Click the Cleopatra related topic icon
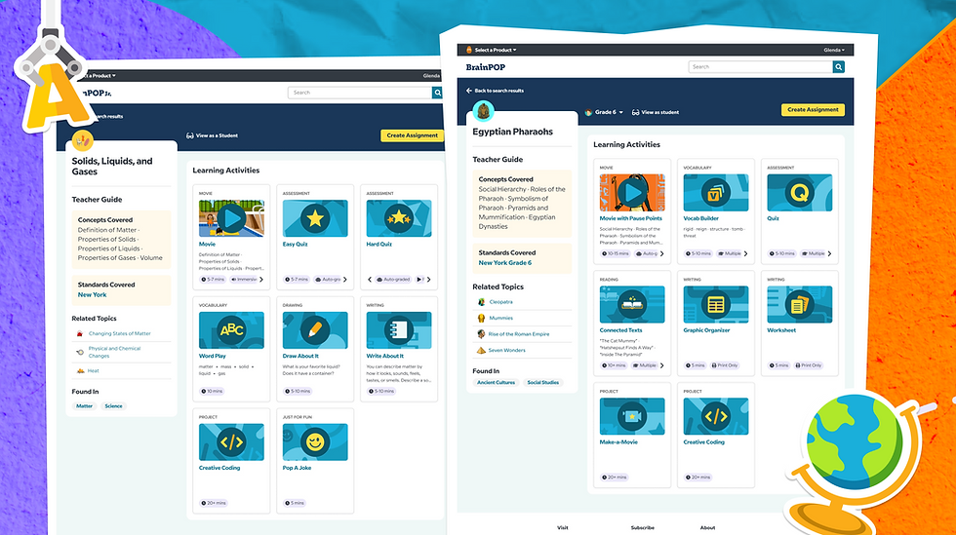 tap(481, 302)
